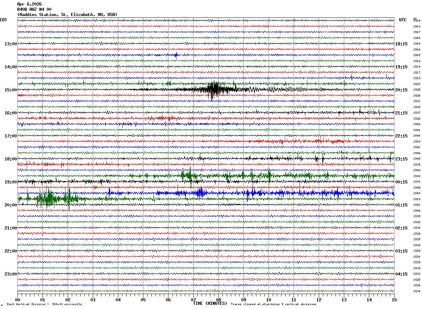Screen dimensions: 422x309
Task: Click the 04:15 UTC row label
Action: click(401, 274)
